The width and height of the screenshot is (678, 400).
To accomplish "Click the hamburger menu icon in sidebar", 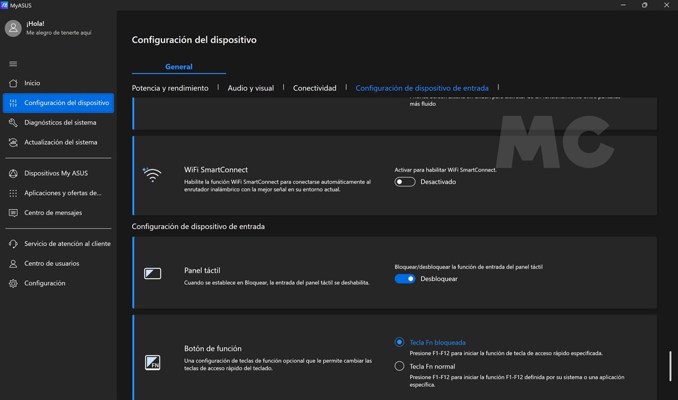I will [13, 64].
